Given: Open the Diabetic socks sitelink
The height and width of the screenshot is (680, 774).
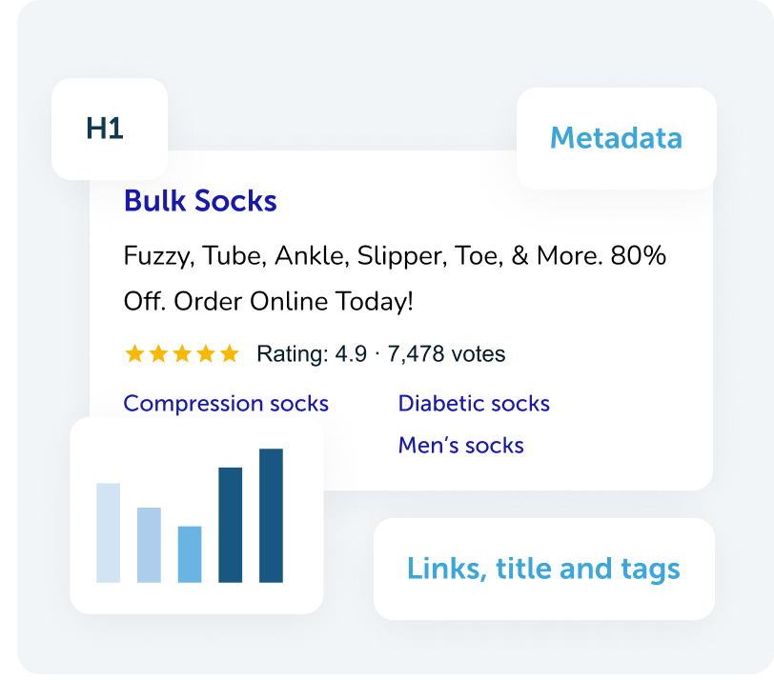Looking at the screenshot, I should tap(474, 404).
